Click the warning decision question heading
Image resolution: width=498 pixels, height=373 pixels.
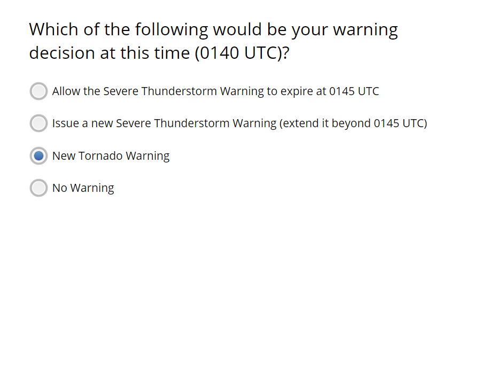coord(213,41)
